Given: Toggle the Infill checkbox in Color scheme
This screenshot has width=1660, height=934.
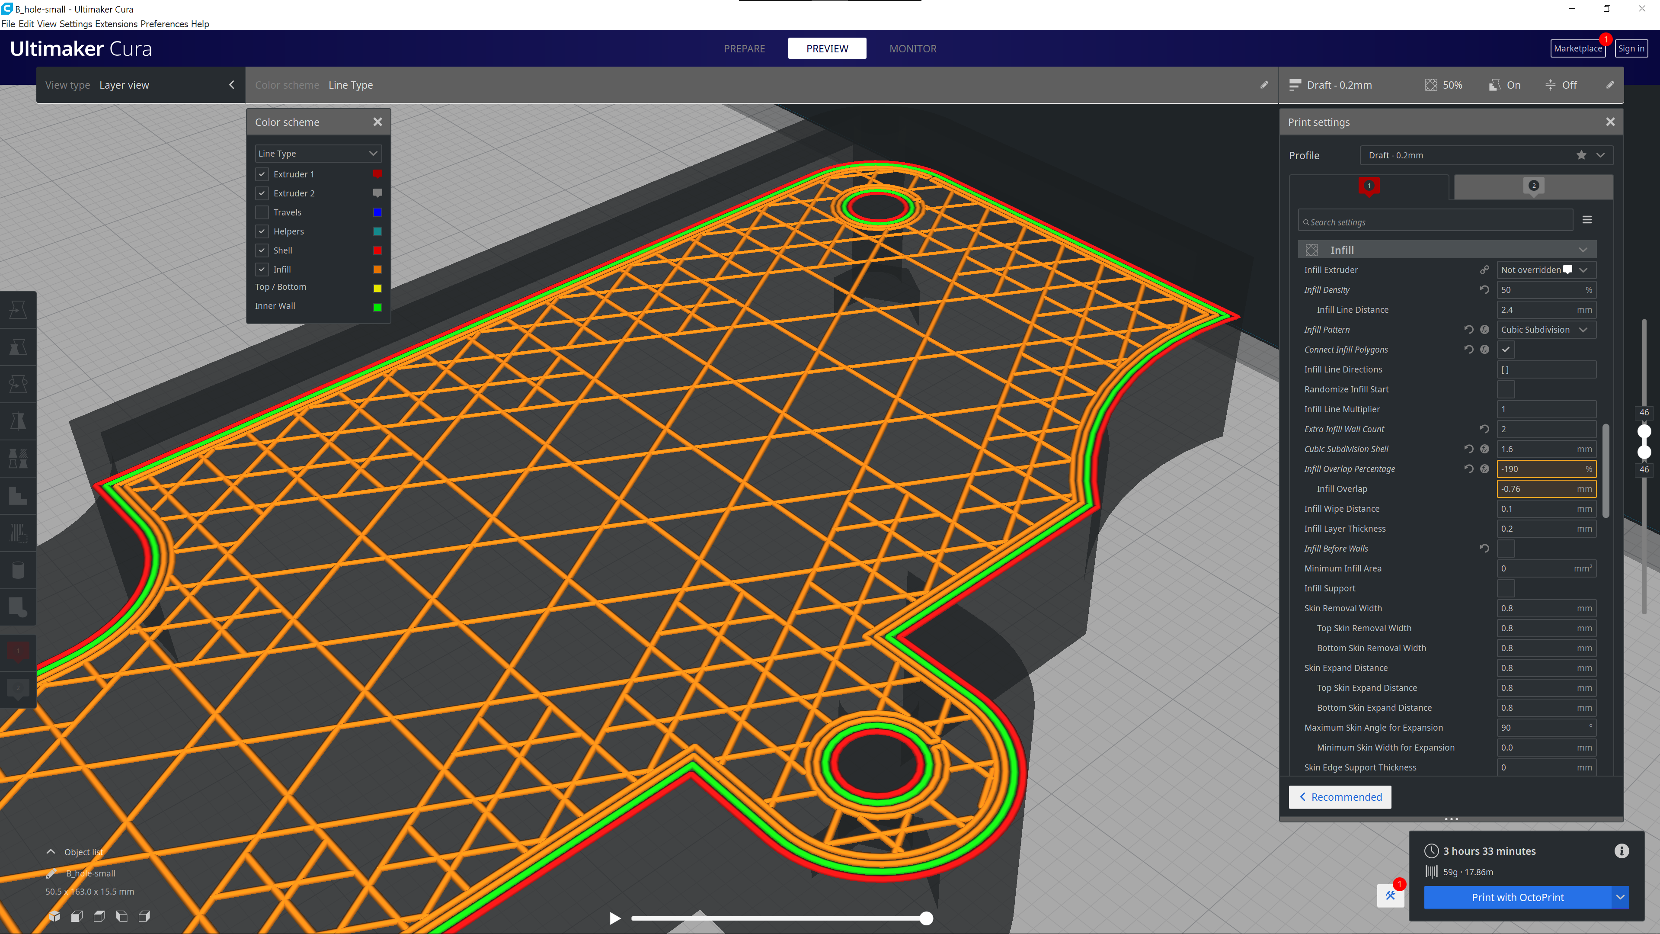Looking at the screenshot, I should click(262, 270).
